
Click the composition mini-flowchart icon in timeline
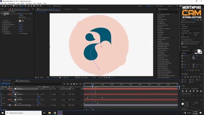(x=64, y=84)
